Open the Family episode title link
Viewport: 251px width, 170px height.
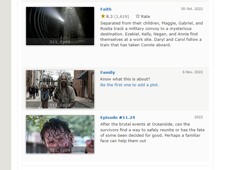tap(107, 73)
